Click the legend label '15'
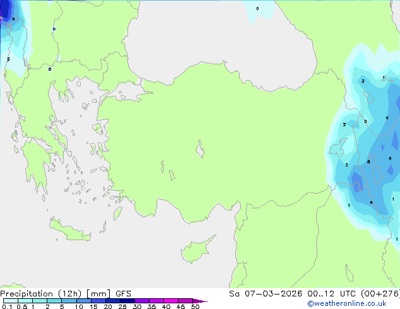The image size is (400, 309). coord(93,306)
